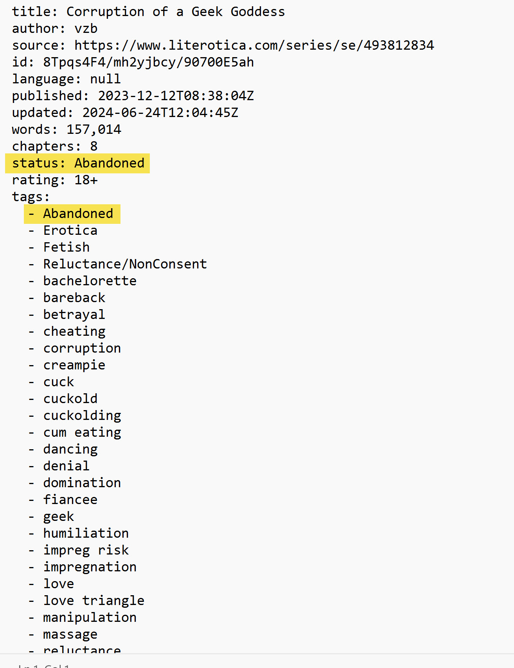This screenshot has width=514, height=668.
Task: Place cursor on the author line
Action: pos(55,29)
